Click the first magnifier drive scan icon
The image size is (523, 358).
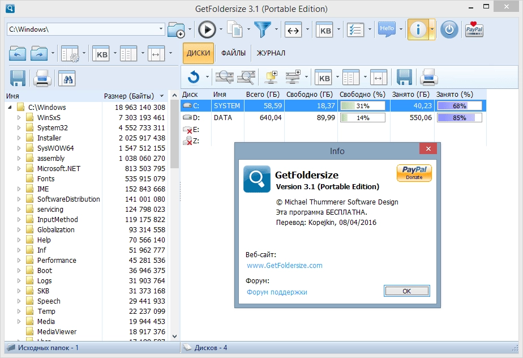(x=225, y=77)
